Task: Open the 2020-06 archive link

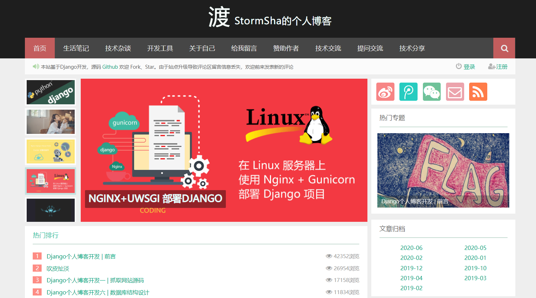Action: coord(411,248)
